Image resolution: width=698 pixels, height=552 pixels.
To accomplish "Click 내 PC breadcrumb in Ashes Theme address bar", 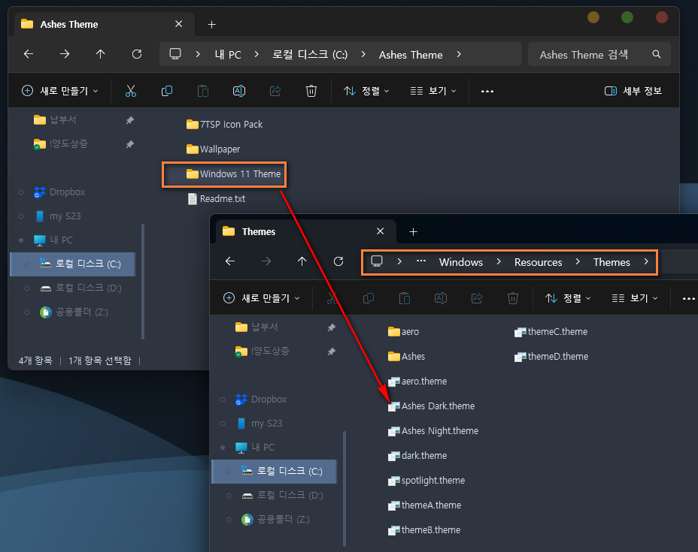I will (x=227, y=55).
